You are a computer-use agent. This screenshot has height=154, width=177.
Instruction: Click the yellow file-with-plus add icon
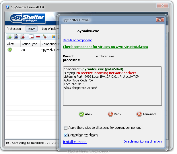[x=53, y=37]
